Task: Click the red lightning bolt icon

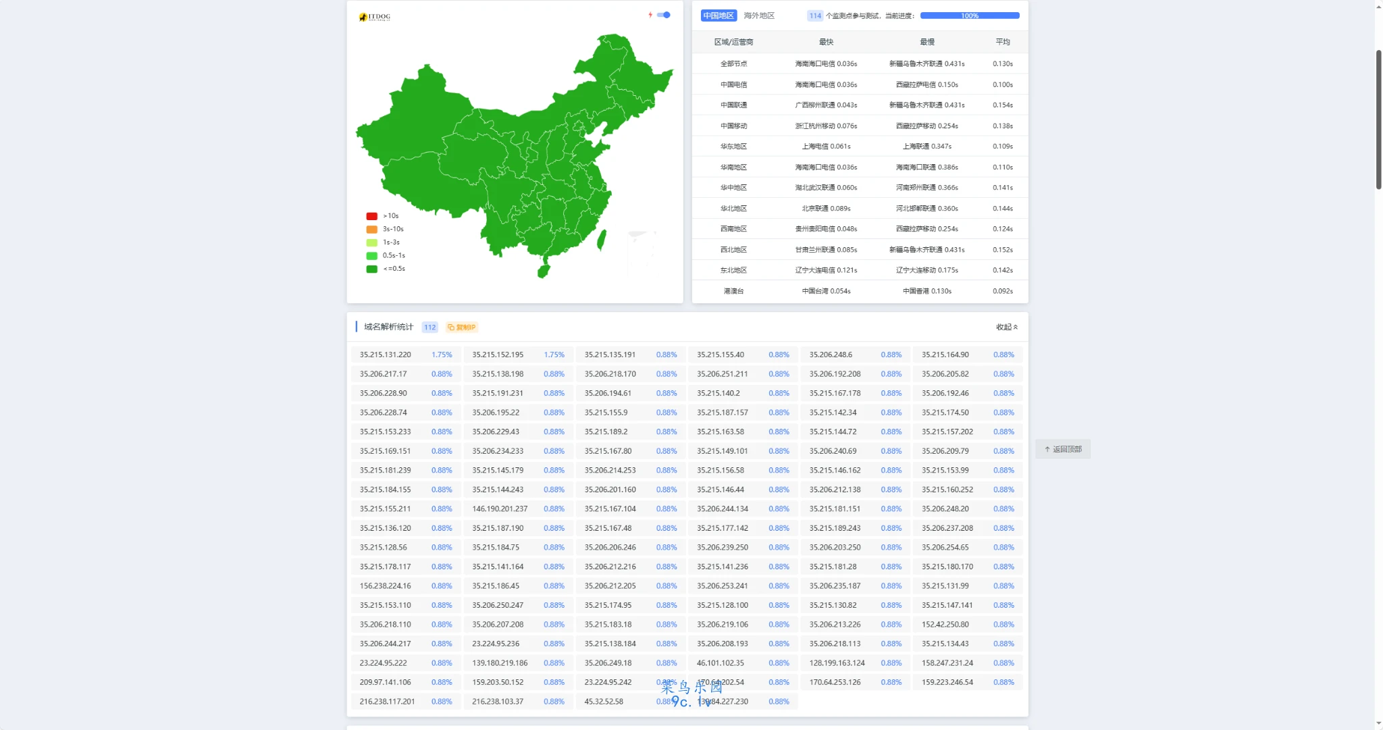Action: point(650,15)
